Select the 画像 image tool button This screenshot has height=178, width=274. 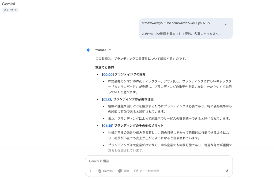click(124, 171)
